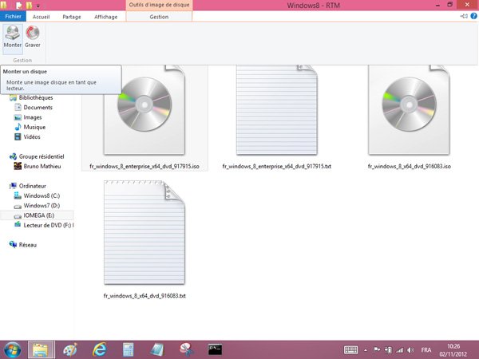Open the Documents library
This screenshot has height=359, width=479.
(38, 108)
